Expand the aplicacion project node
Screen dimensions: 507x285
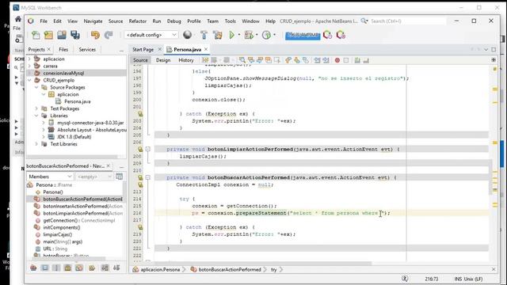[x=29, y=59]
